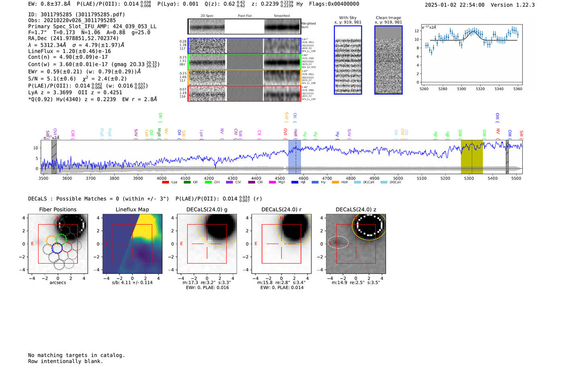Click the Clean Image cutout
Viewport: 563px width, 383px height.
(388, 60)
